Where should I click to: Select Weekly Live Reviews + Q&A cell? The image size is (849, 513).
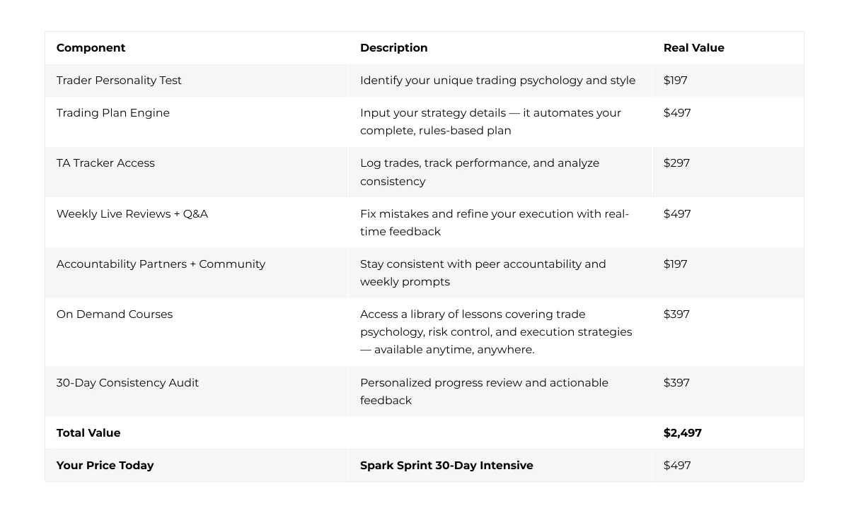(132, 214)
